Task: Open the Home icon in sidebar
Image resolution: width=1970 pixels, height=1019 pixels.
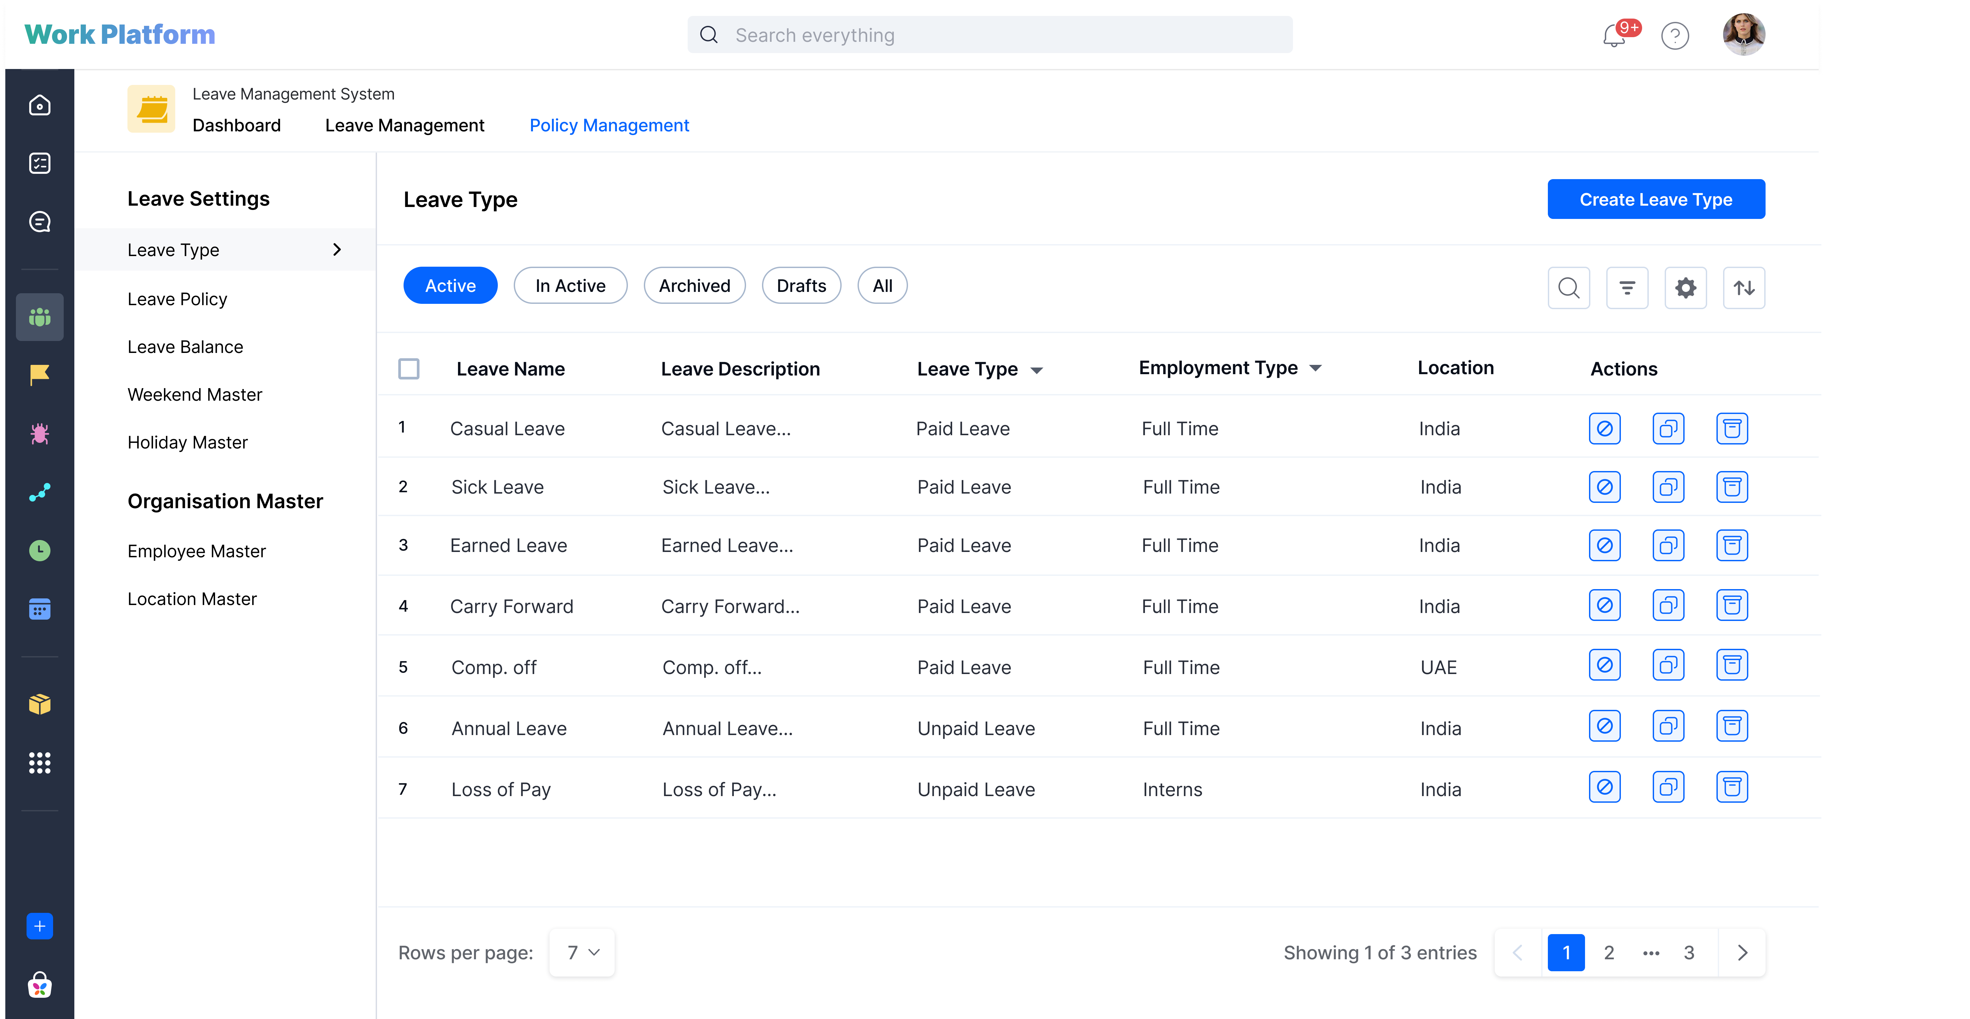Action: [x=40, y=105]
